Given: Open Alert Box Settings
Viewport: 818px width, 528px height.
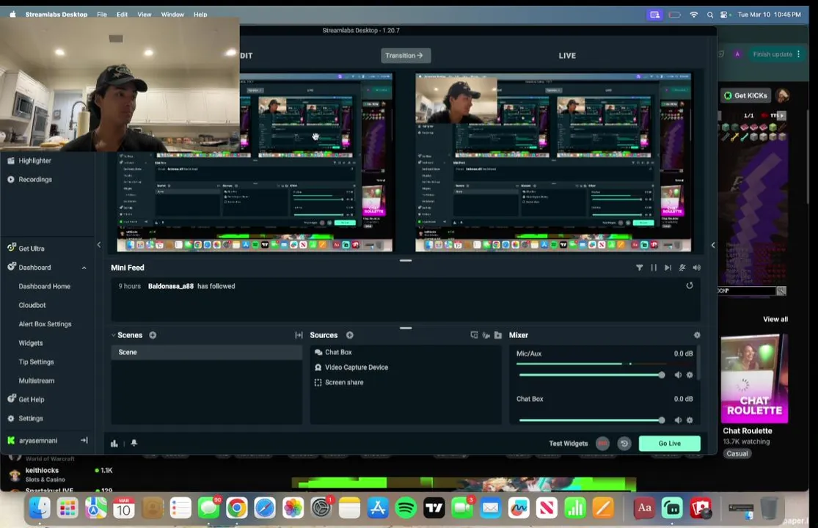Looking at the screenshot, I should [x=45, y=323].
